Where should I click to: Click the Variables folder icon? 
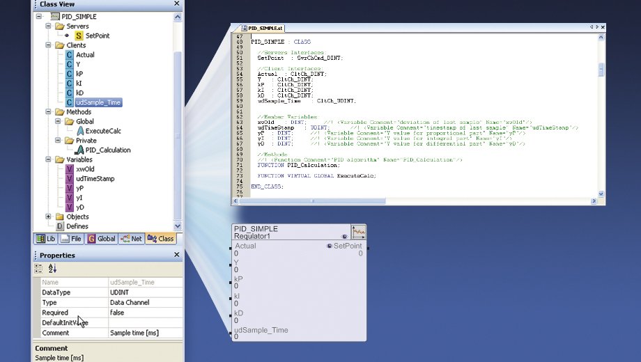60,159
